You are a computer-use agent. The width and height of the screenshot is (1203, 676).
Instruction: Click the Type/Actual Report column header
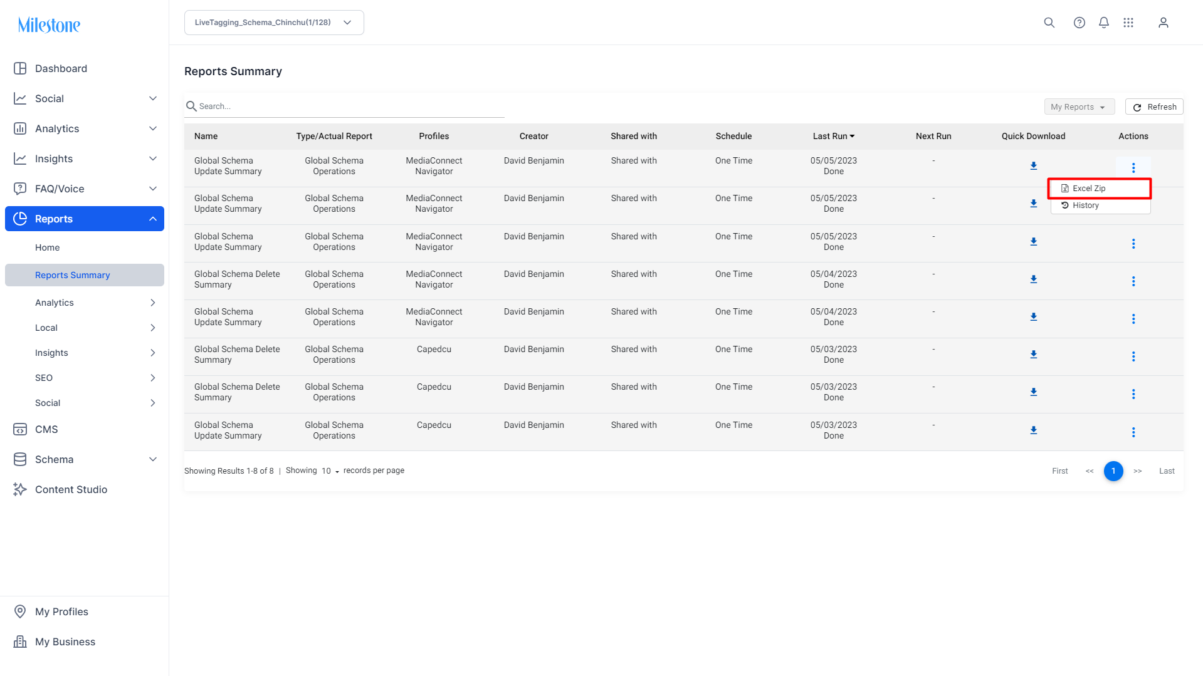point(334,136)
